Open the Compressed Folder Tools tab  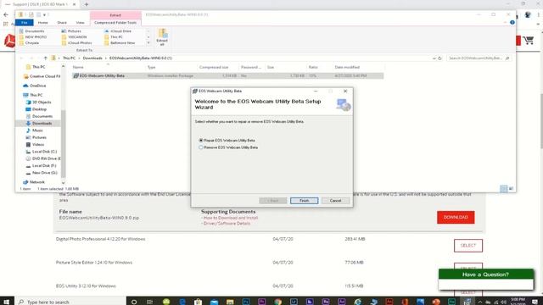coord(115,23)
